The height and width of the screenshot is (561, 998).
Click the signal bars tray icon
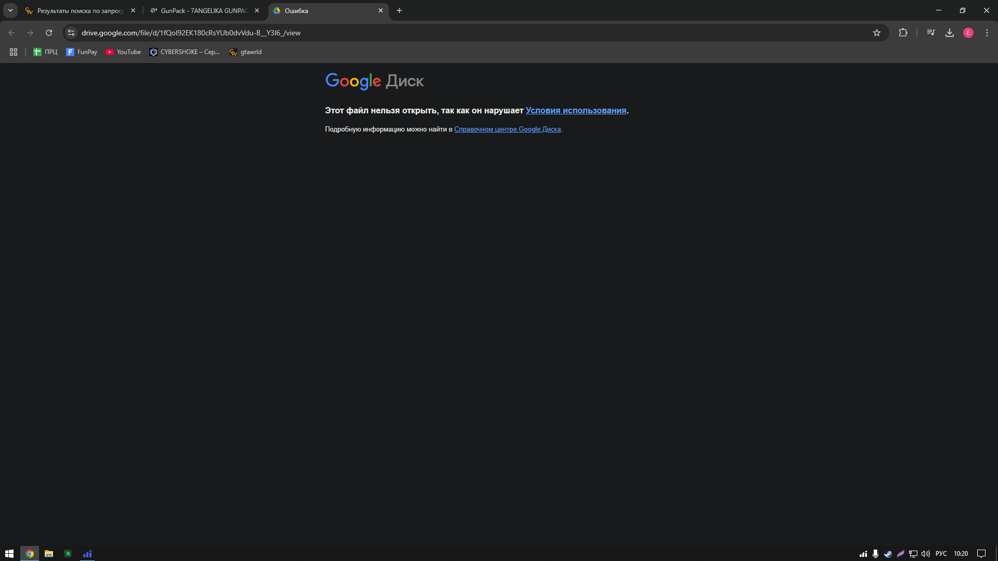click(863, 554)
